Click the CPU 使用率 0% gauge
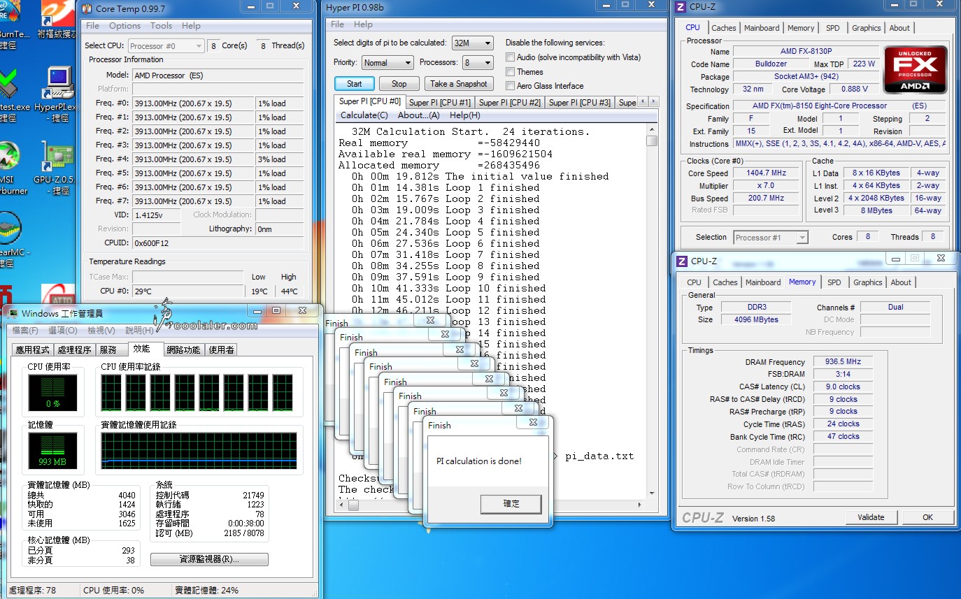This screenshot has width=961, height=599. (x=53, y=393)
